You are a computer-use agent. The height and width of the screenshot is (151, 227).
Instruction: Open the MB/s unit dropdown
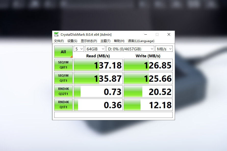coord(164,49)
